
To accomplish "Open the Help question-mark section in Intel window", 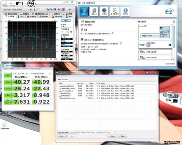I will click(125, 11).
